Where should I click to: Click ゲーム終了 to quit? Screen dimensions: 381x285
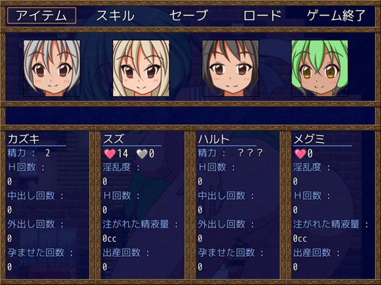click(x=336, y=16)
